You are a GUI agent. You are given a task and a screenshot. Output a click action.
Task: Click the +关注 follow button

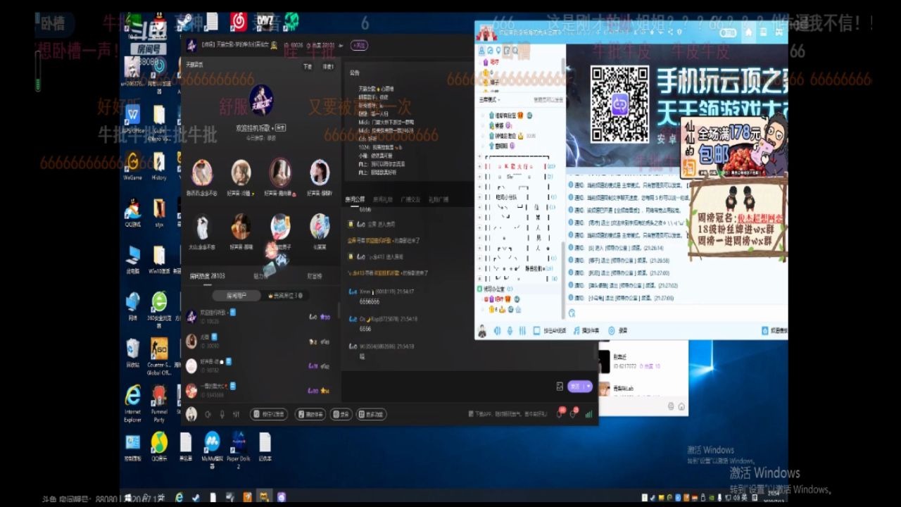pyautogui.click(x=360, y=45)
